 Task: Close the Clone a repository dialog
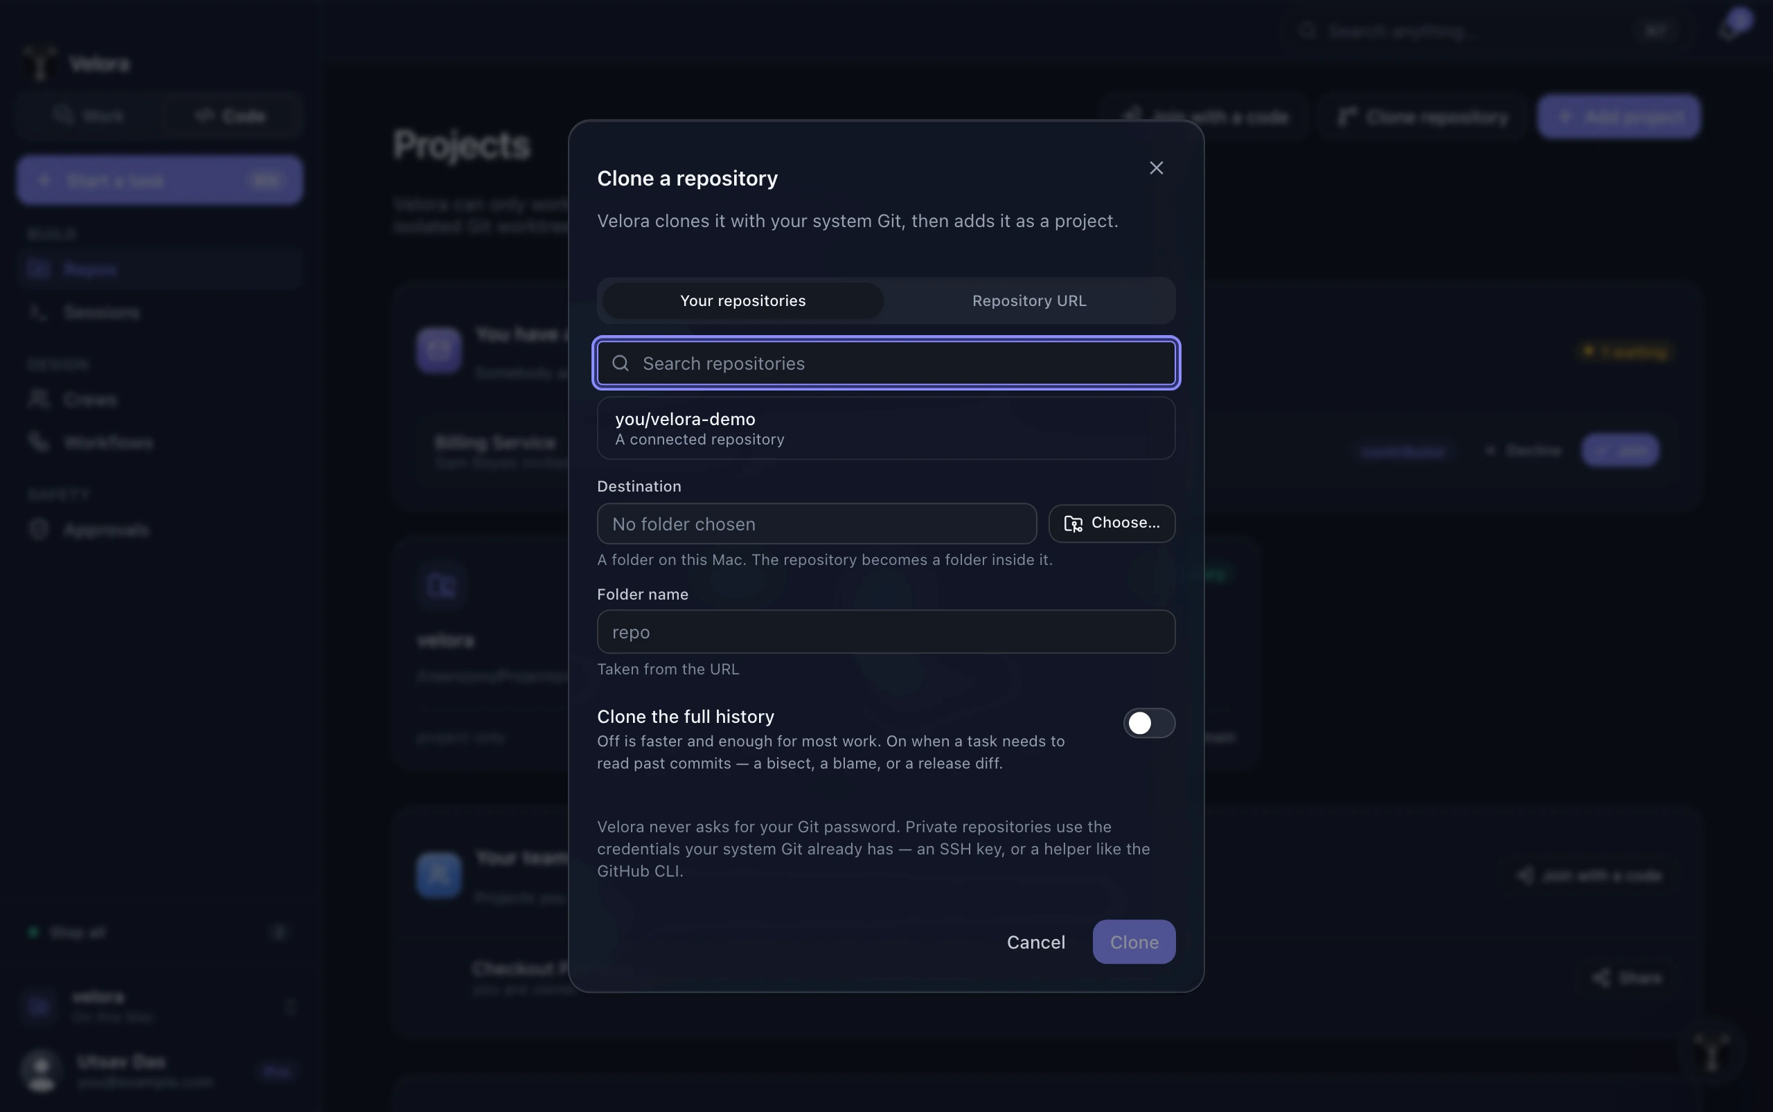click(x=1156, y=168)
